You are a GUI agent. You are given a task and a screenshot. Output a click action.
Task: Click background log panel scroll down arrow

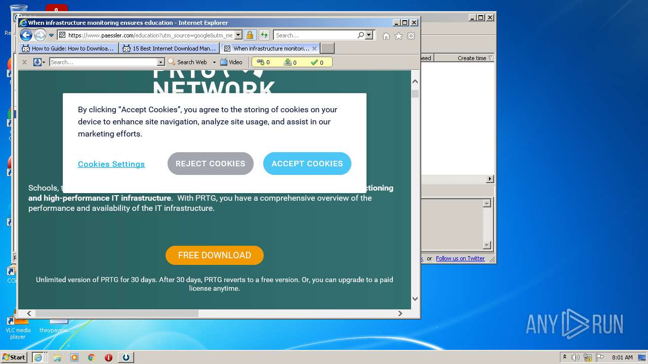pos(487,245)
